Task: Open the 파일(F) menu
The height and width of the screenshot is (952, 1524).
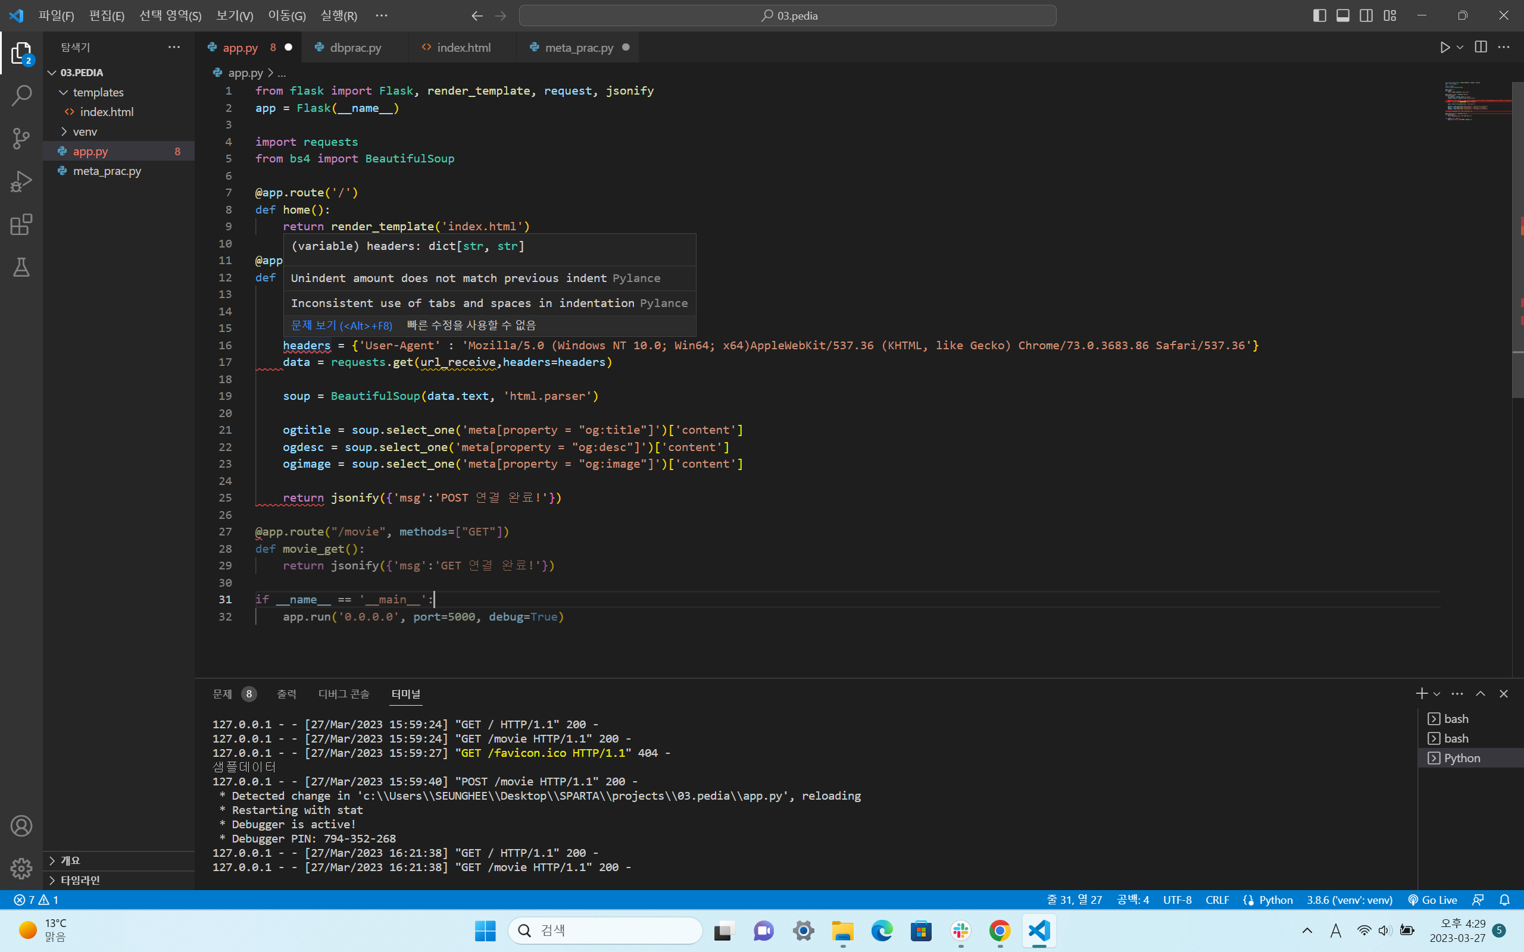Action: (x=56, y=15)
